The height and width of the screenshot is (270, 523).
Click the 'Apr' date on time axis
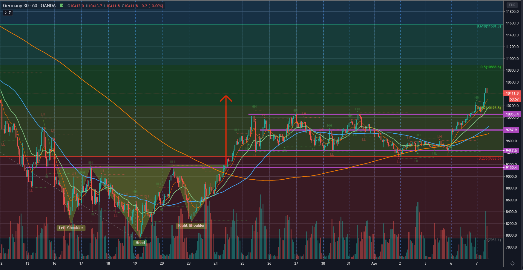coord(374,263)
